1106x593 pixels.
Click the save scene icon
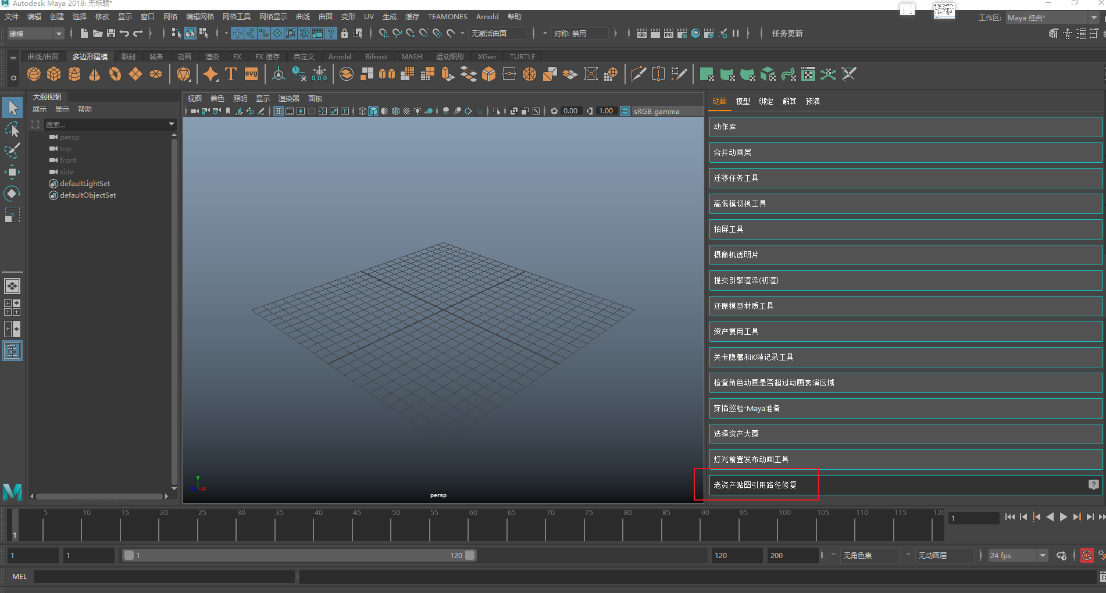point(110,34)
